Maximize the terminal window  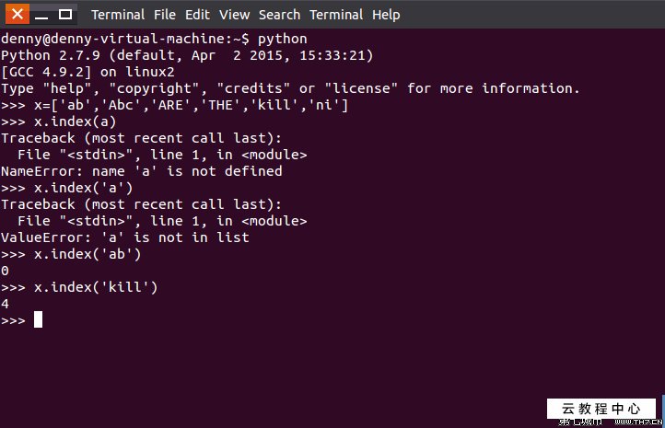[x=66, y=14]
